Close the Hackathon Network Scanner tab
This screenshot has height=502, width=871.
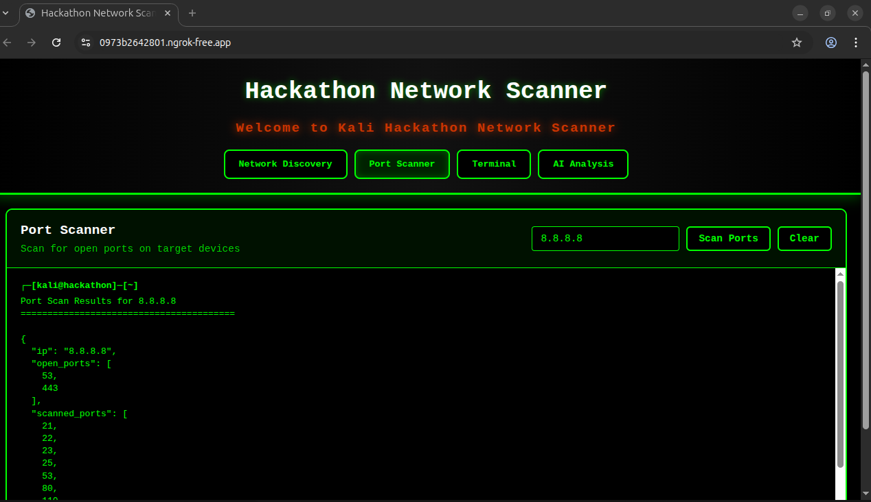168,13
